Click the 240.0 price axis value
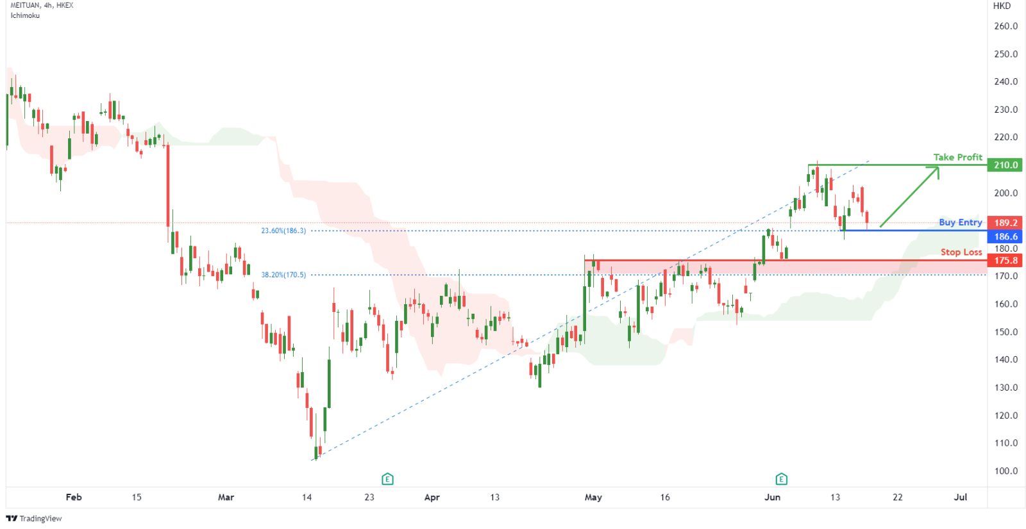Viewport: 1026px width, 529px height. coord(1005,81)
